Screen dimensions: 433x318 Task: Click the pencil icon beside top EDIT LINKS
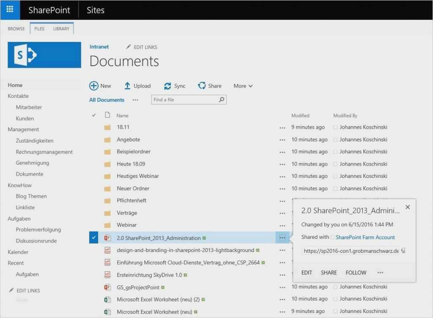129,47
